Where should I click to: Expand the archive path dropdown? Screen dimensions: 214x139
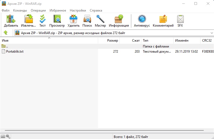212,33
